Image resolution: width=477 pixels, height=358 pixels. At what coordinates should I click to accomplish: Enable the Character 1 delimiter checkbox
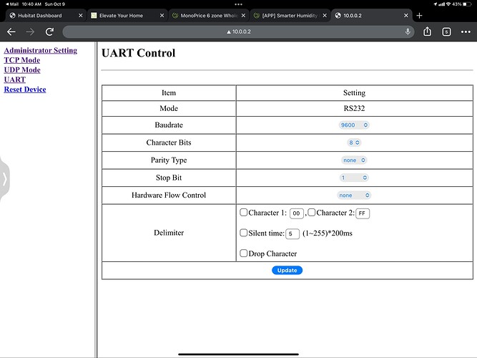[x=244, y=213]
